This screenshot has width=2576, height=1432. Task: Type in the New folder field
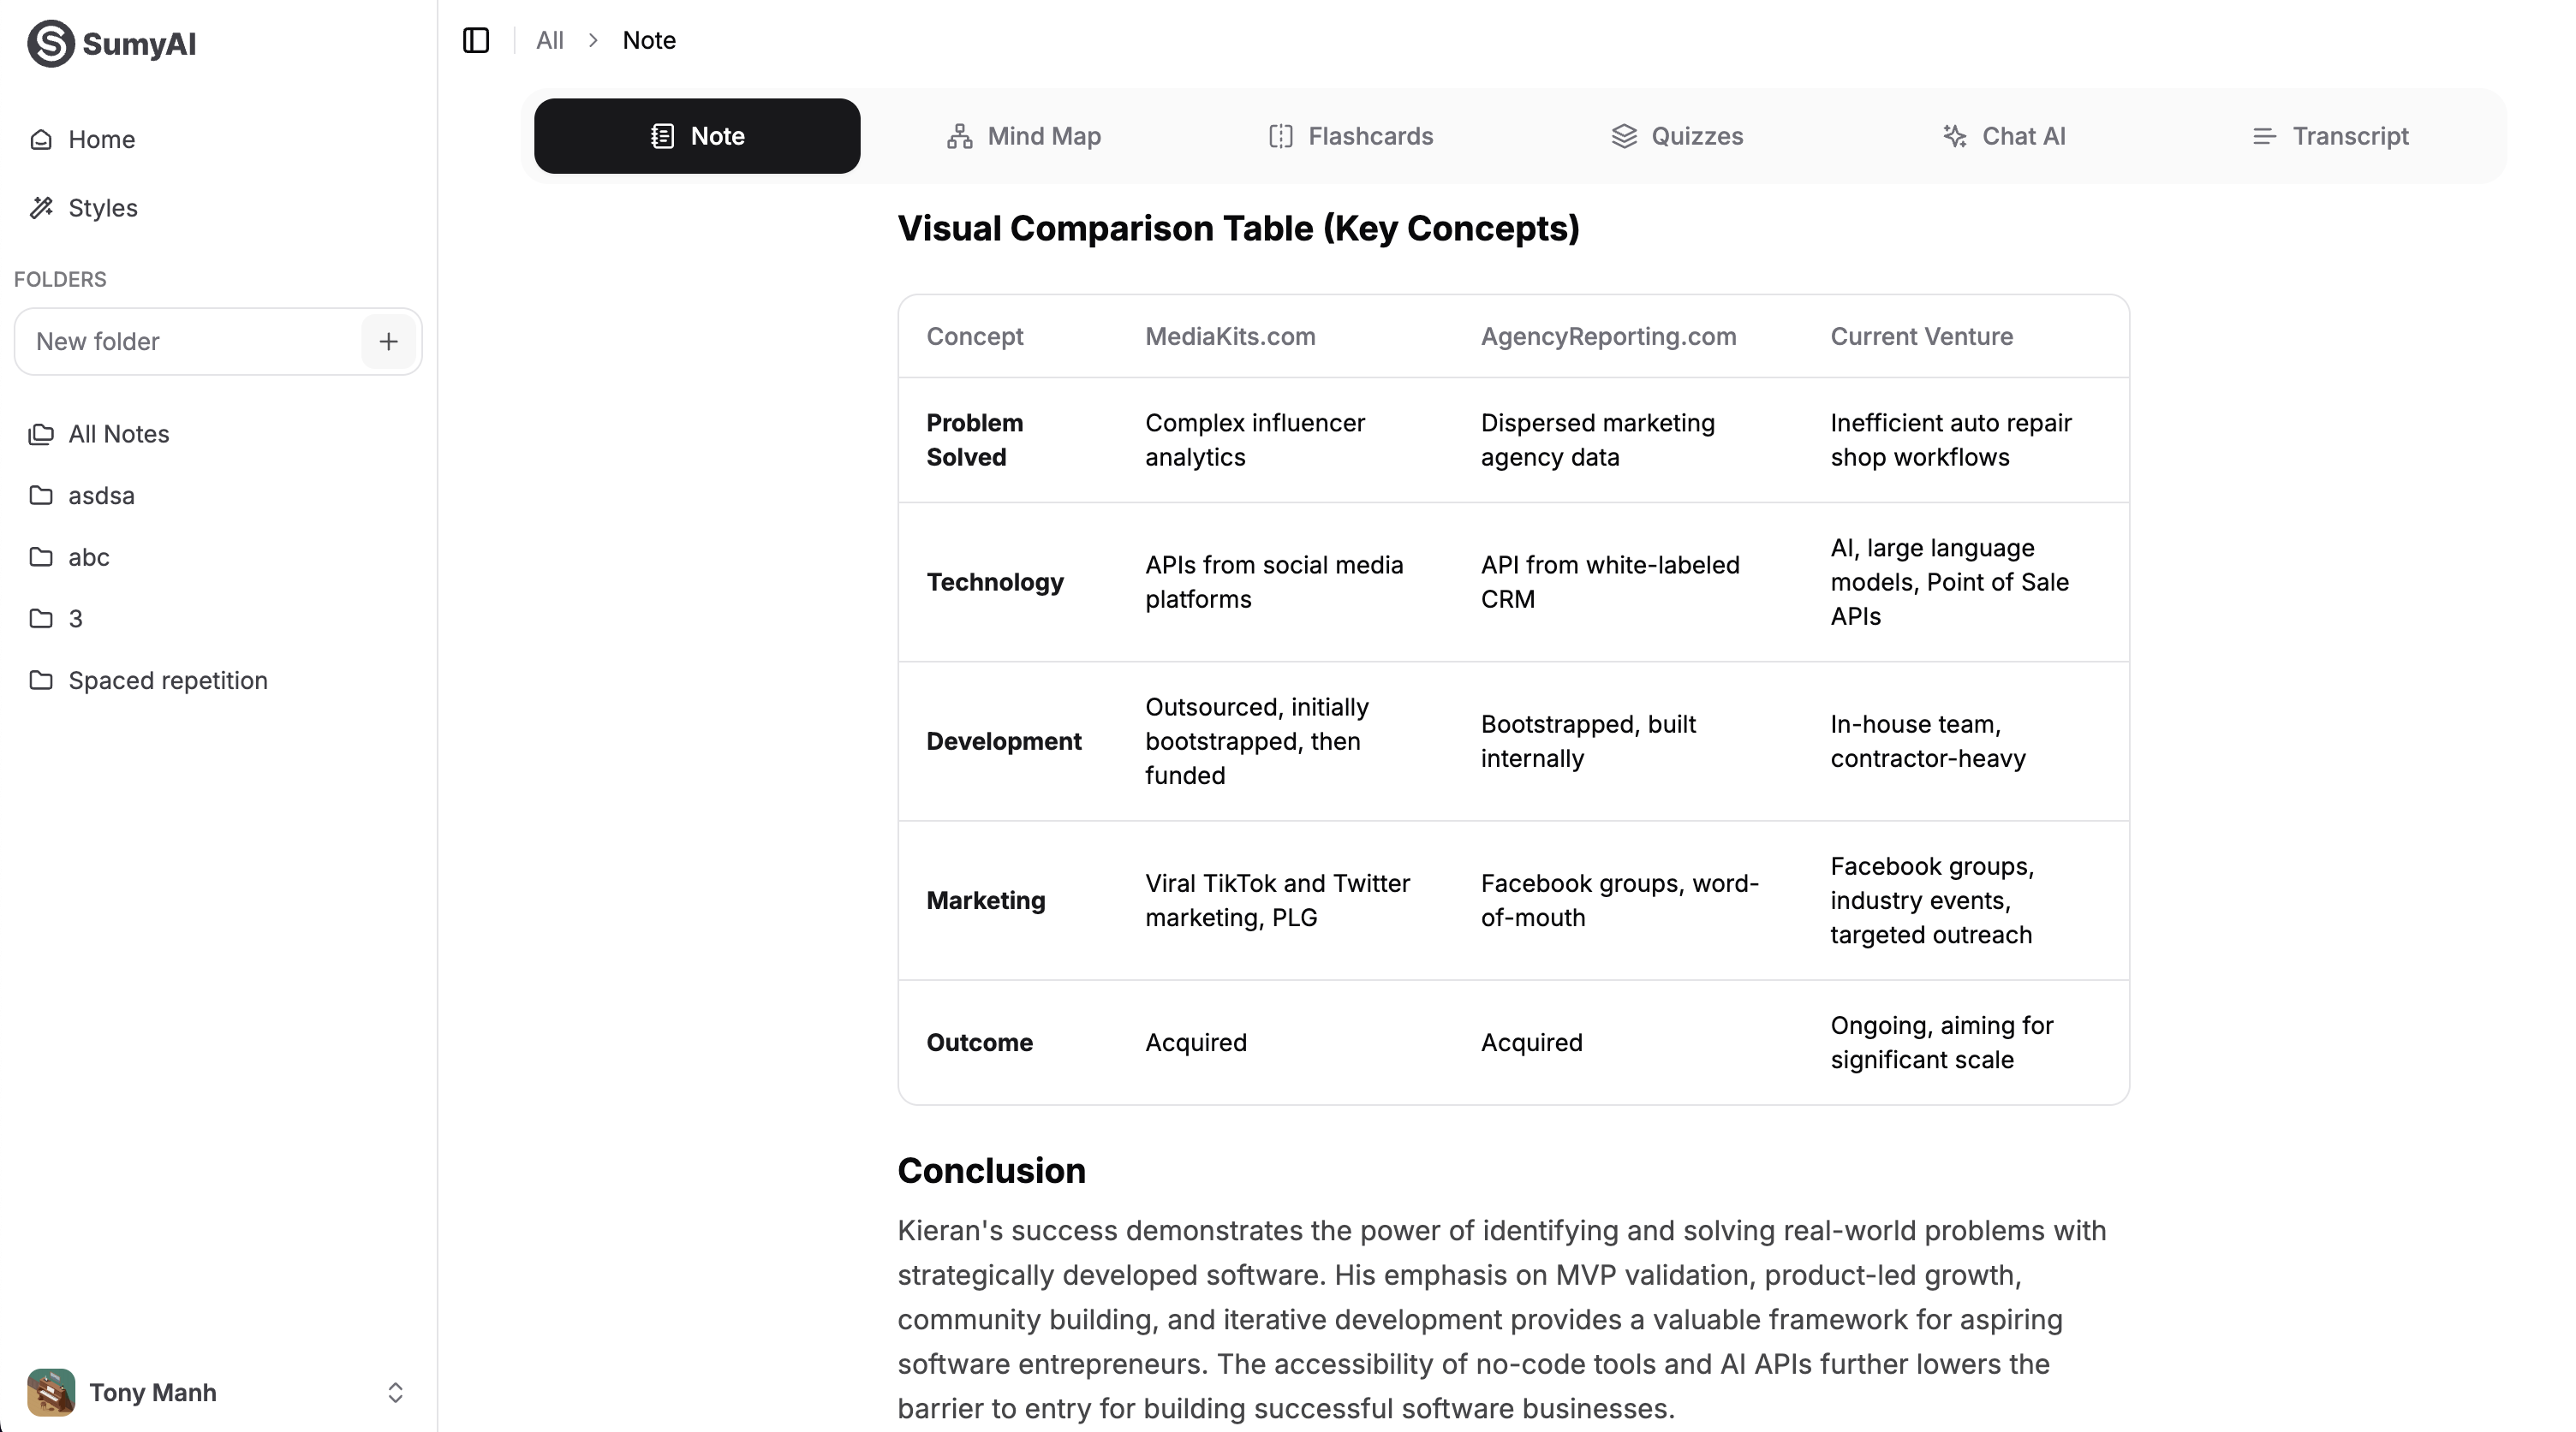pyautogui.click(x=190, y=342)
